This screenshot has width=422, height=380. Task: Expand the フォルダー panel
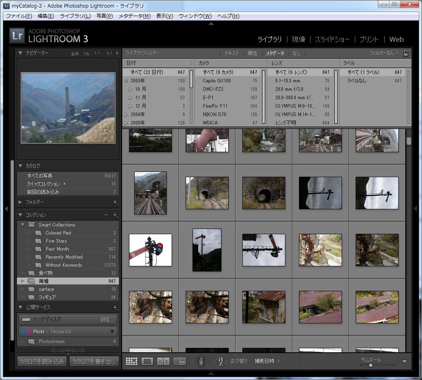20,202
